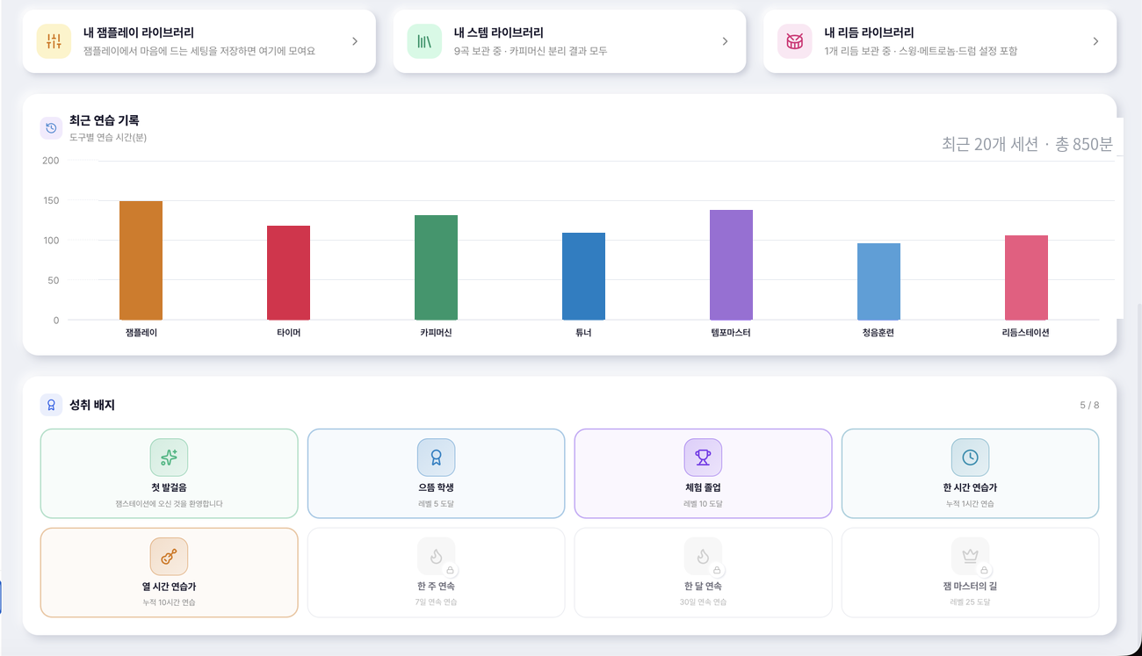Click the 첫 발걸음 badge title

tap(169, 487)
